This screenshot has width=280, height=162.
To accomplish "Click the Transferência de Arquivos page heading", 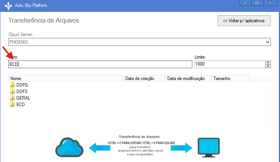I will coord(44,20).
